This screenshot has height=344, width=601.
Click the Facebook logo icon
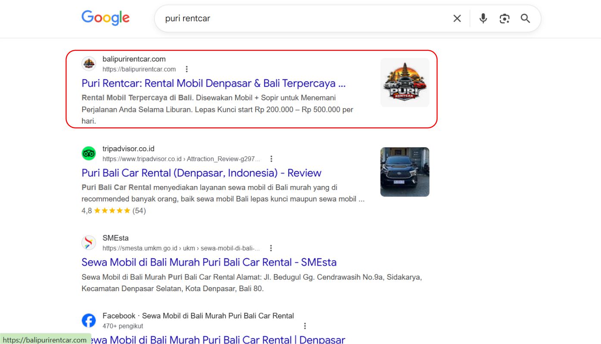pyautogui.click(x=88, y=320)
